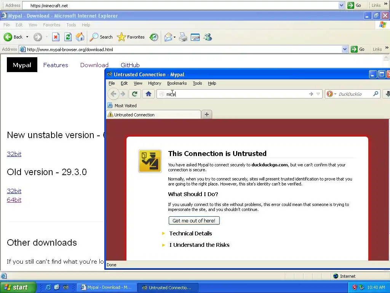The image size is (390, 293).
Task: Open Internet Explorer Favorites menu
Action: click(51, 25)
